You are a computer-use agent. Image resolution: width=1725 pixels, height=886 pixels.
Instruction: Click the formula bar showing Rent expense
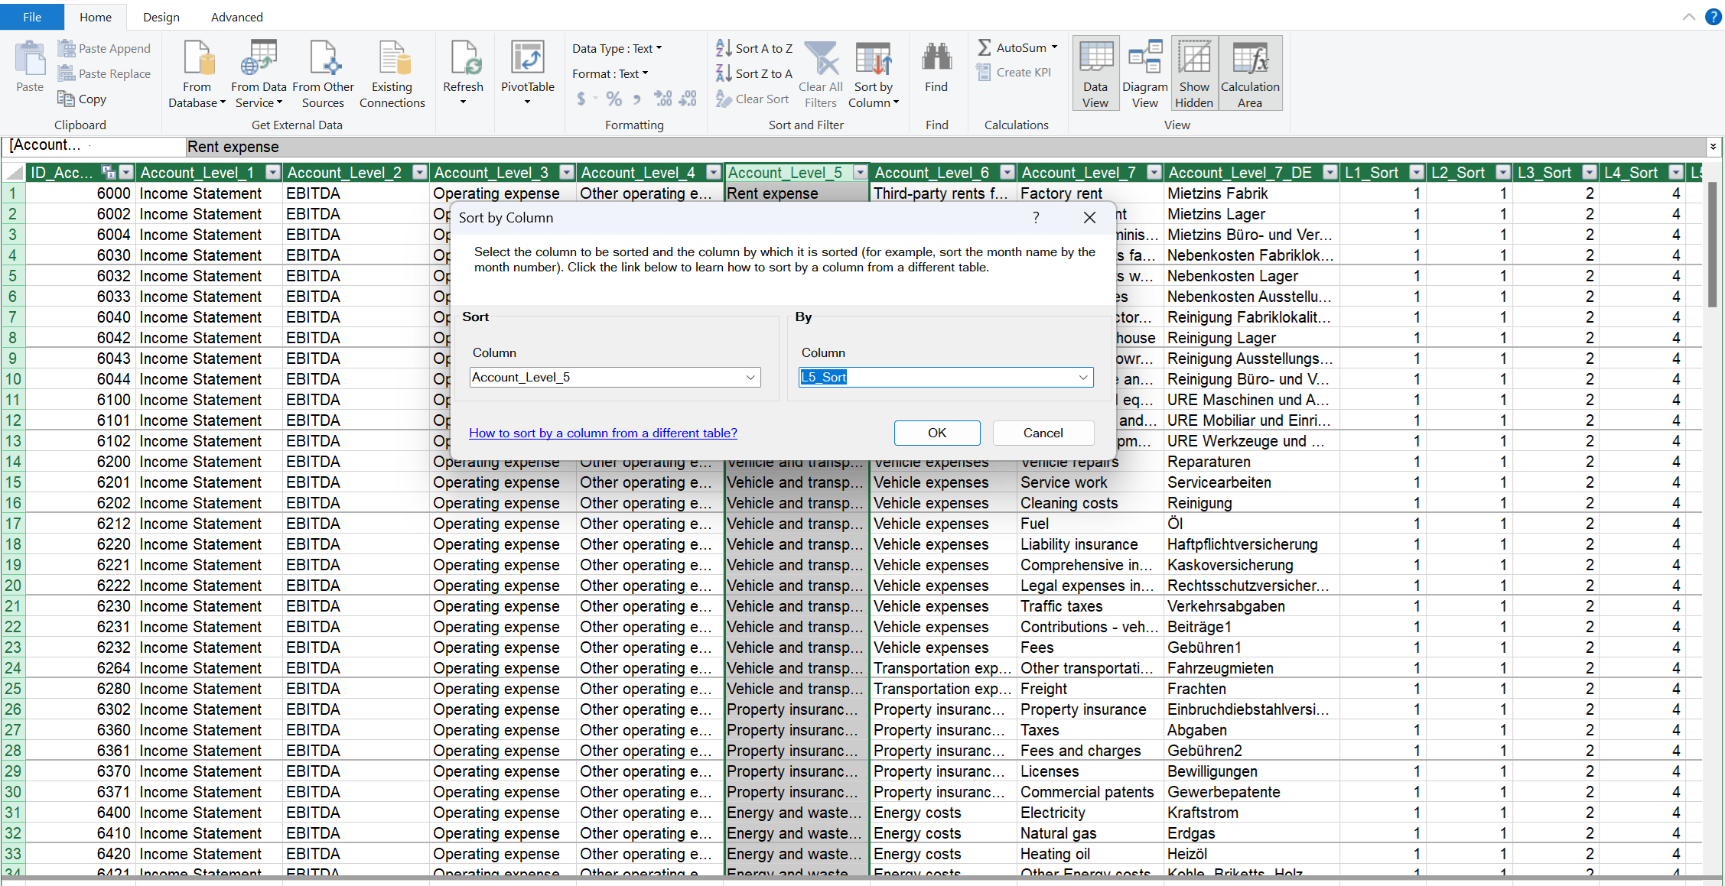pyautogui.click(x=535, y=146)
